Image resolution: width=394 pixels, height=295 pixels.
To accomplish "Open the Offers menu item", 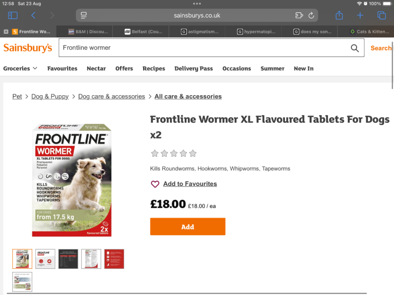I will [124, 68].
